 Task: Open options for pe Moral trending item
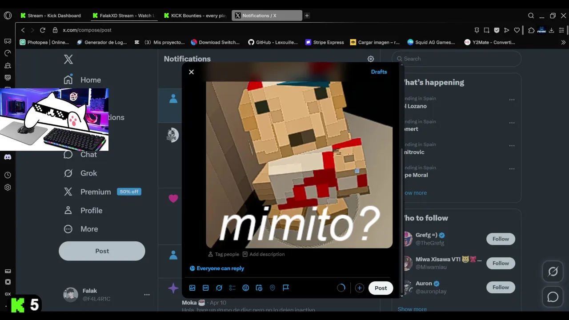(x=512, y=169)
